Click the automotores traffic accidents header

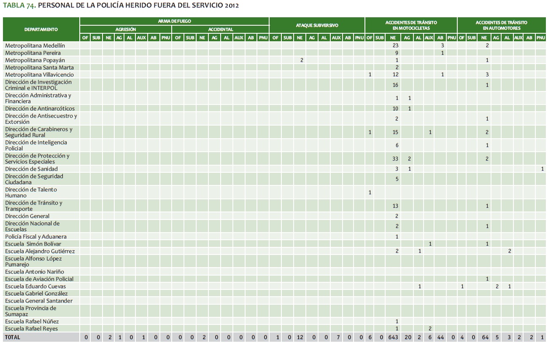tap(501, 25)
